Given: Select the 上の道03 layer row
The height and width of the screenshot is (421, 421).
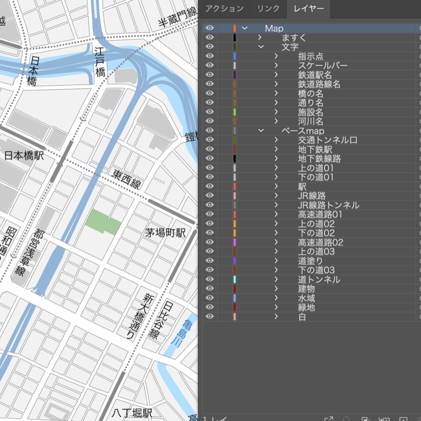Looking at the screenshot, I should coord(312,252).
